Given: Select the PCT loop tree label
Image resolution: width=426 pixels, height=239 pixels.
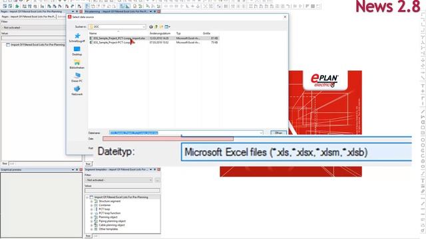Looking at the screenshot, I should [x=105, y=209].
